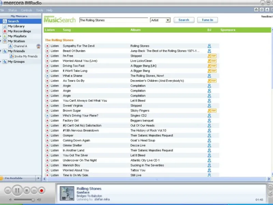Collapse the My Friends tree node
273x205 pixels.
pyautogui.click(x=1, y=51)
